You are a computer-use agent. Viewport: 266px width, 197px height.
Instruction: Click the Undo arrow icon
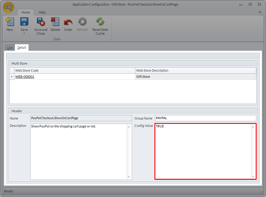(68, 22)
